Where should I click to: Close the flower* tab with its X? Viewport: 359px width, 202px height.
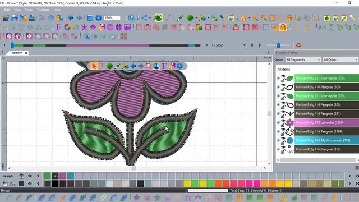coord(26,53)
